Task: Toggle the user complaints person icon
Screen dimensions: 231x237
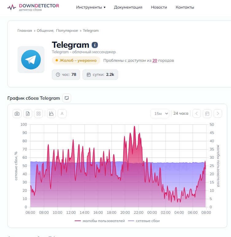Action: click(x=62, y=114)
